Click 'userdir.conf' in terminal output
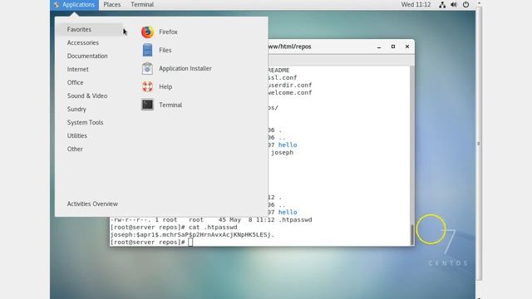The image size is (532, 299). coord(290,85)
